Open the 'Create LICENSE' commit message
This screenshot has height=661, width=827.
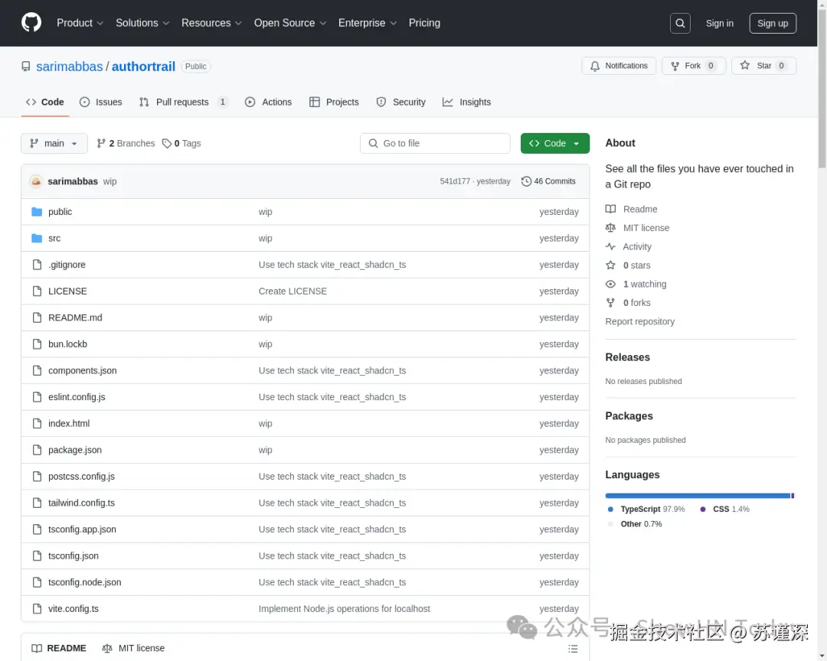click(x=293, y=291)
